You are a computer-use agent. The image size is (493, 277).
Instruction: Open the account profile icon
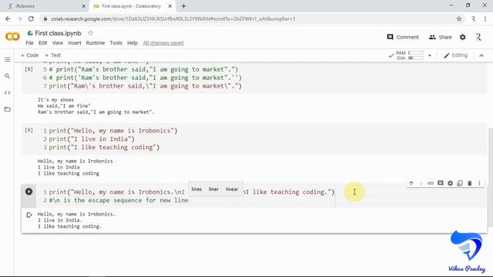pyautogui.click(x=478, y=37)
